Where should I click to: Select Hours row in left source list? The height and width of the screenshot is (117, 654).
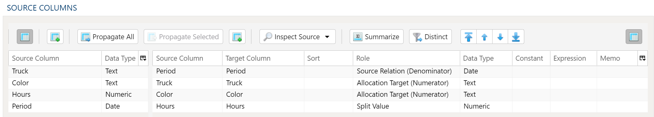pos(78,95)
